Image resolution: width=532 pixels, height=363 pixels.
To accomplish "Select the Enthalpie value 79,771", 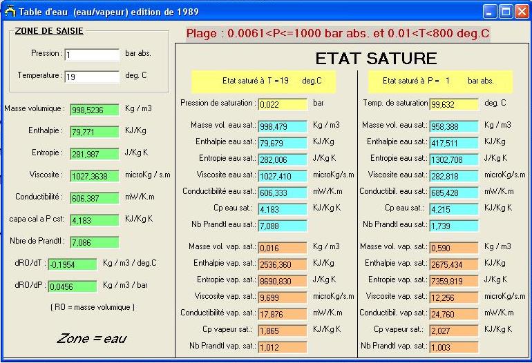I will click(x=95, y=132).
